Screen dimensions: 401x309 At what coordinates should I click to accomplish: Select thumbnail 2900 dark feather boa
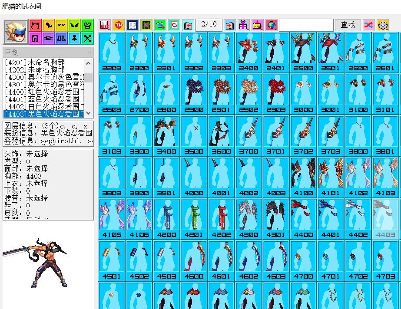coord(194,94)
